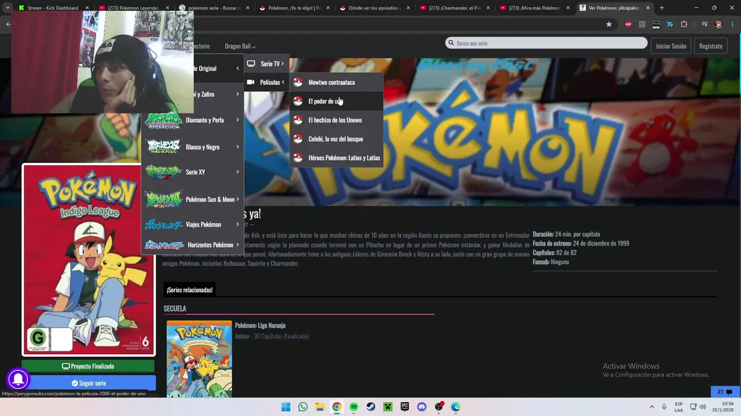The height and width of the screenshot is (416, 741).
Task: Open Discord from the taskbar
Action: click(x=421, y=407)
